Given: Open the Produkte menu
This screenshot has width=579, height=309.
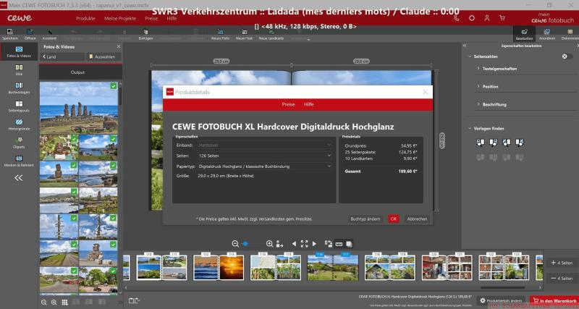Looking at the screenshot, I should (85, 19).
